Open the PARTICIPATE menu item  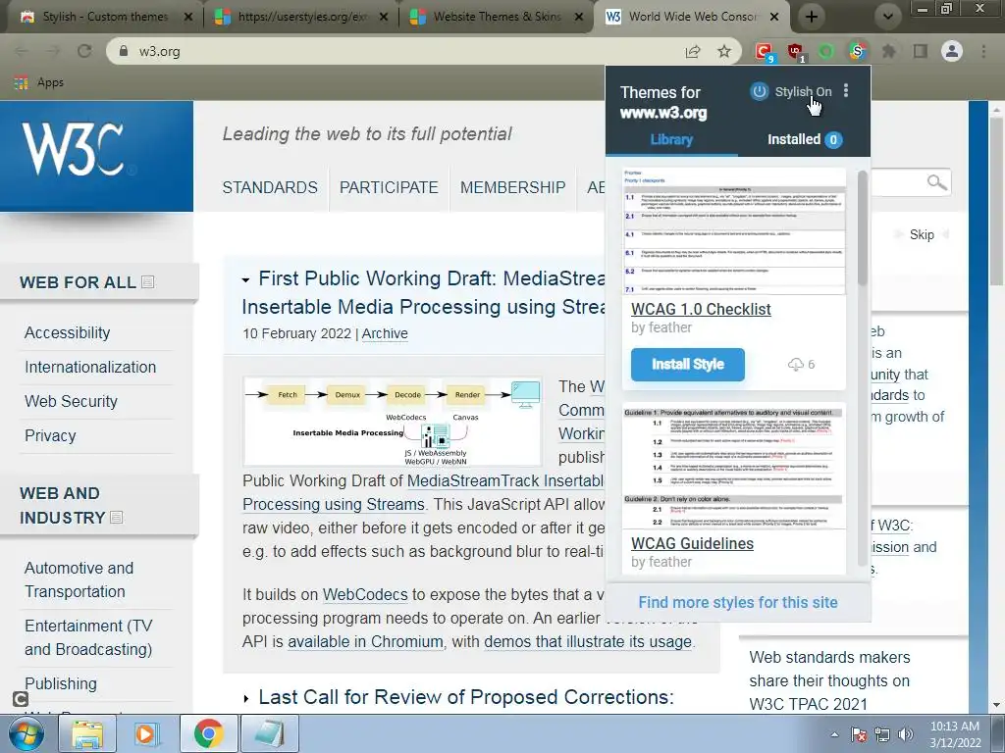coord(389,187)
